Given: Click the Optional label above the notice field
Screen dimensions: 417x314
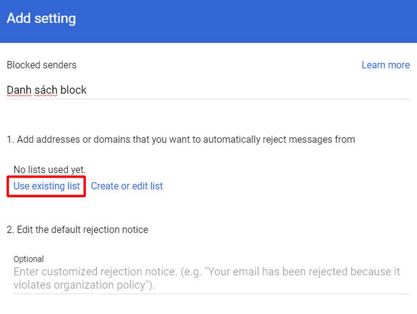Looking at the screenshot, I should 29,259.
